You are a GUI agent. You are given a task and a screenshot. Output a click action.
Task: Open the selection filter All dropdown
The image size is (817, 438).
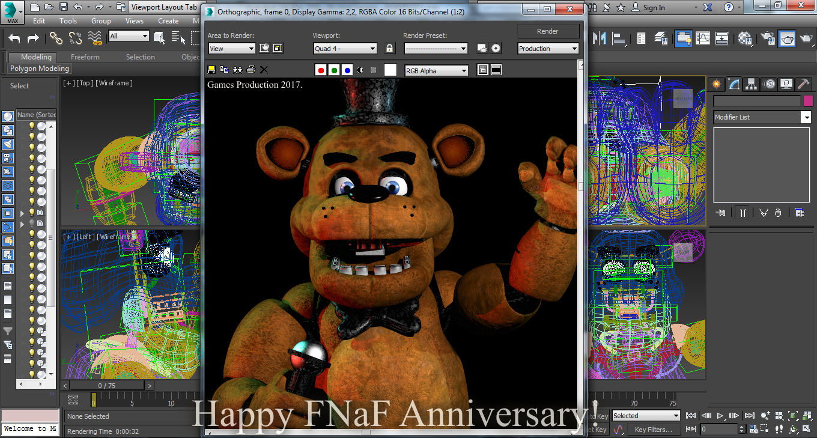pos(129,36)
